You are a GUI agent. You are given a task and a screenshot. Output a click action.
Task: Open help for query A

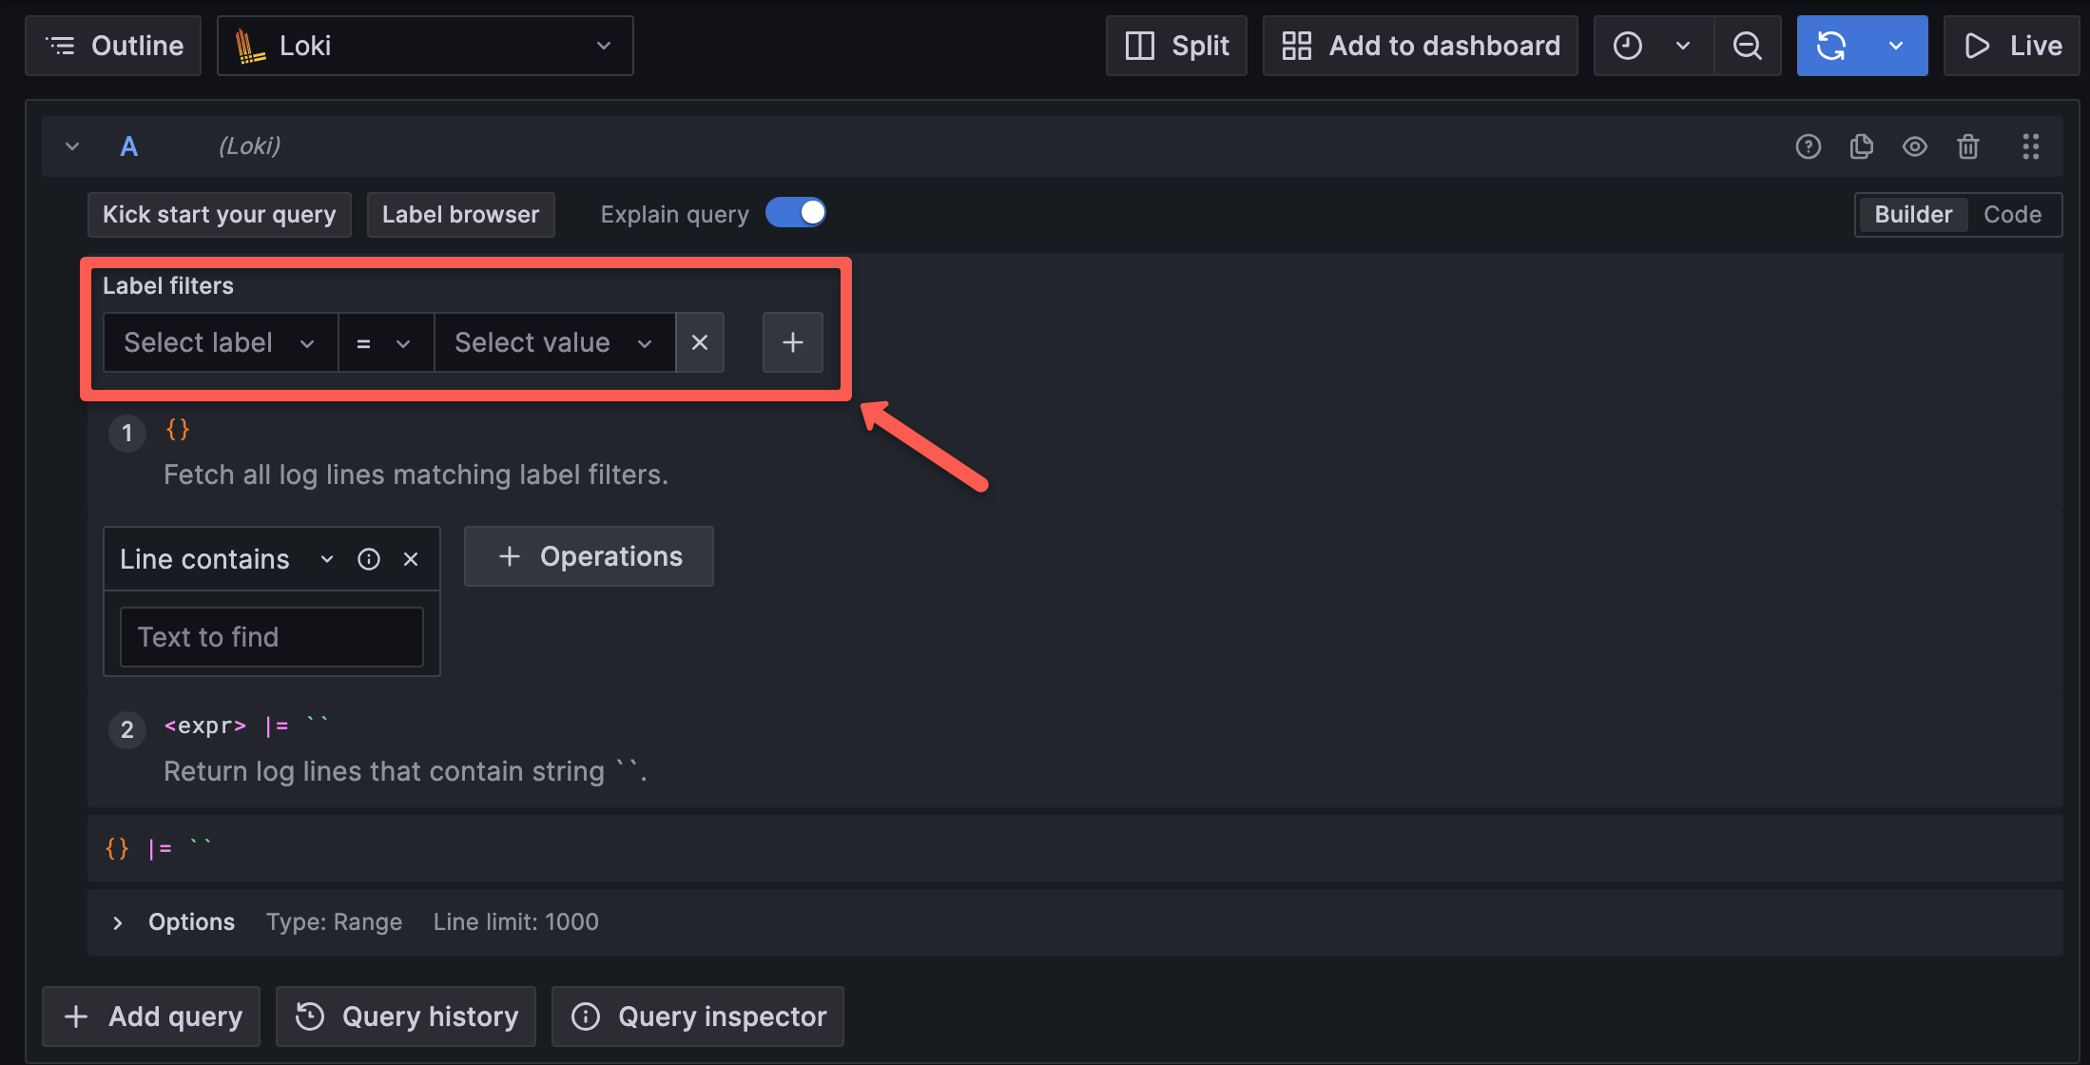(x=1809, y=146)
